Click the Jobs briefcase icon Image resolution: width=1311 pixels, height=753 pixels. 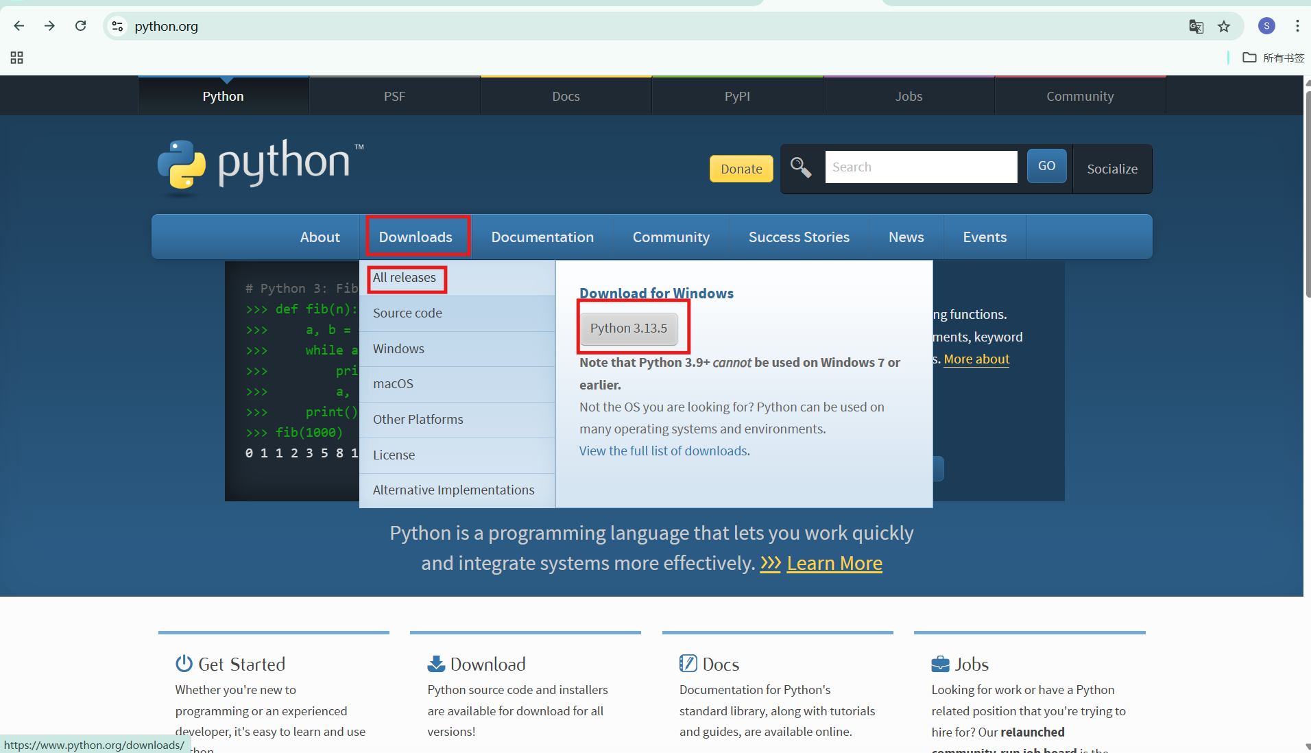click(x=940, y=664)
